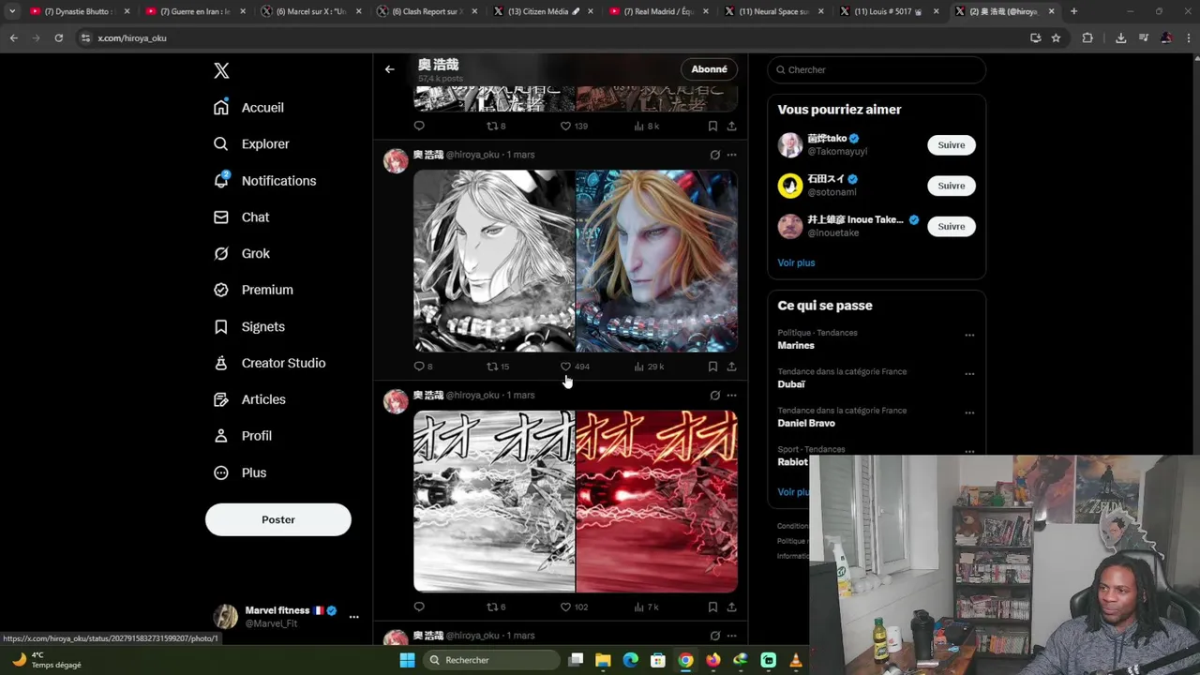The width and height of the screenshot is (1200, 675).
Task: Follow 菌烨tako with Suivre button
Action: [952, 144]
